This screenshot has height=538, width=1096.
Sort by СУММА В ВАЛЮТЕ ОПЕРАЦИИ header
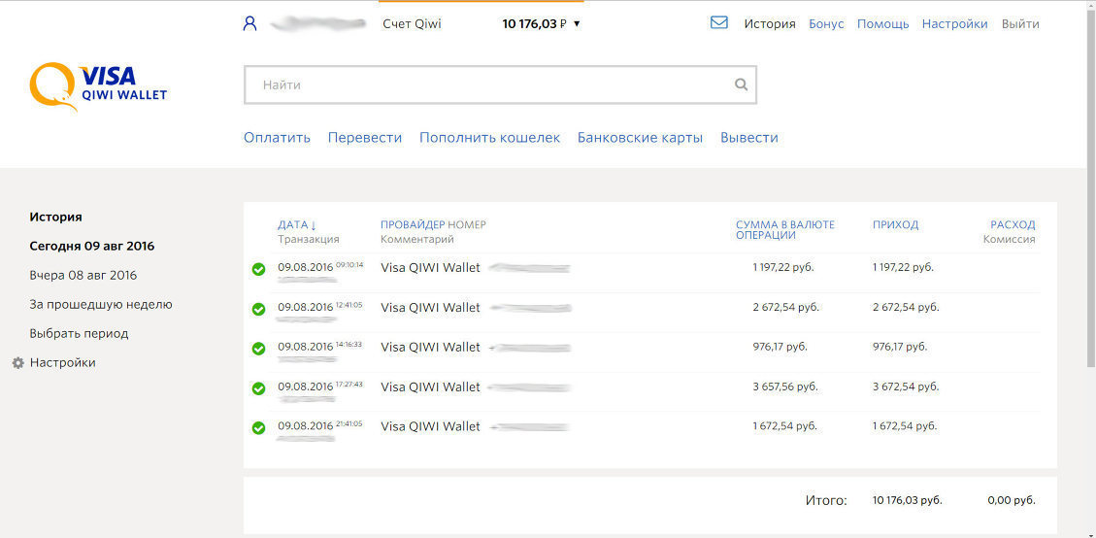point(785,230)
